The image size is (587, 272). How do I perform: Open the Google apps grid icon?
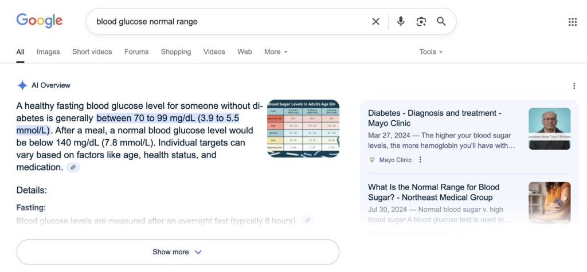tap(573, 22)
